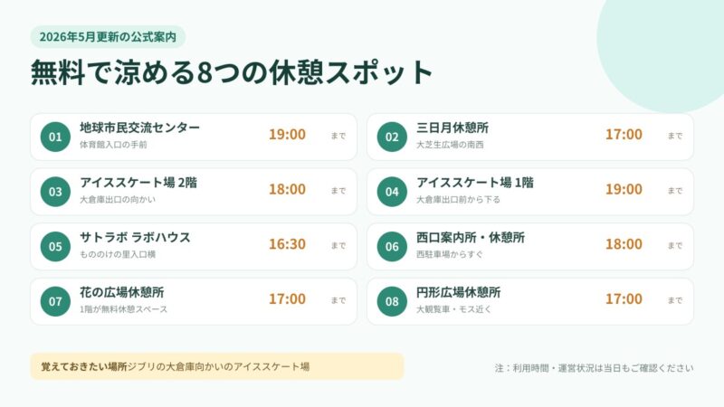Open the 地球市民交流センター card title
This screenshot has height=407, width=724.
(x=140, y=128)
